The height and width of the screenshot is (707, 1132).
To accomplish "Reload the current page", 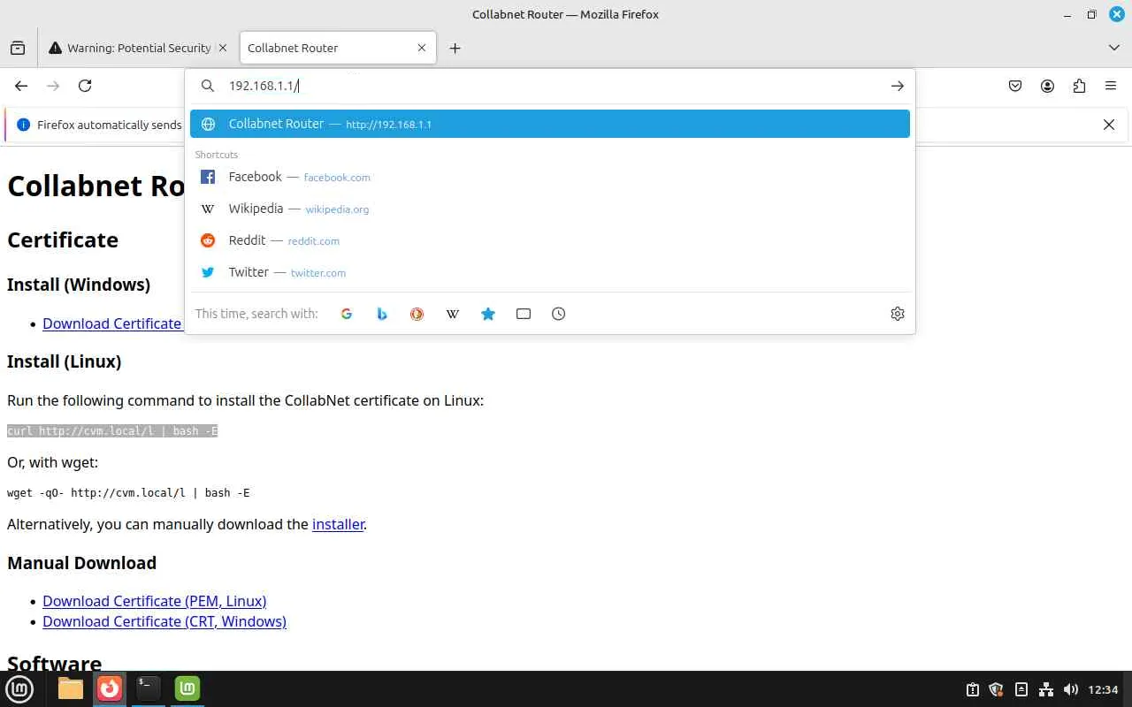I will click(x=85, y=86).
